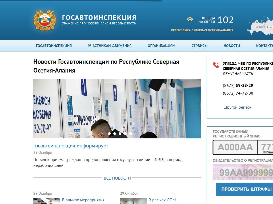This screenshot has width=273, height=204.
Task: Toggle the accessibility eye icon
Action: coord(190,19)
